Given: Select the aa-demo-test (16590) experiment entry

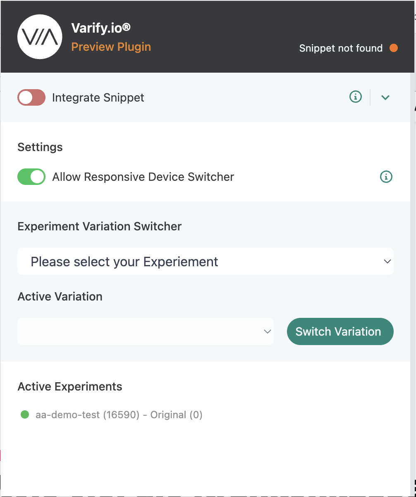Looking at the screenshot, I should point(119,414).
